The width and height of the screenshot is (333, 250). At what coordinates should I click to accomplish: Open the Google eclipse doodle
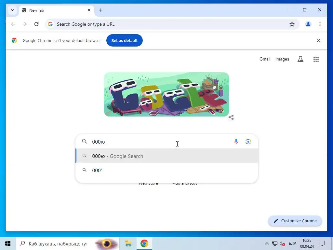166,94
